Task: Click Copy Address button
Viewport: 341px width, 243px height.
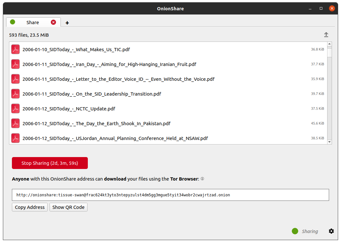Action: click(x=30, y=207)
